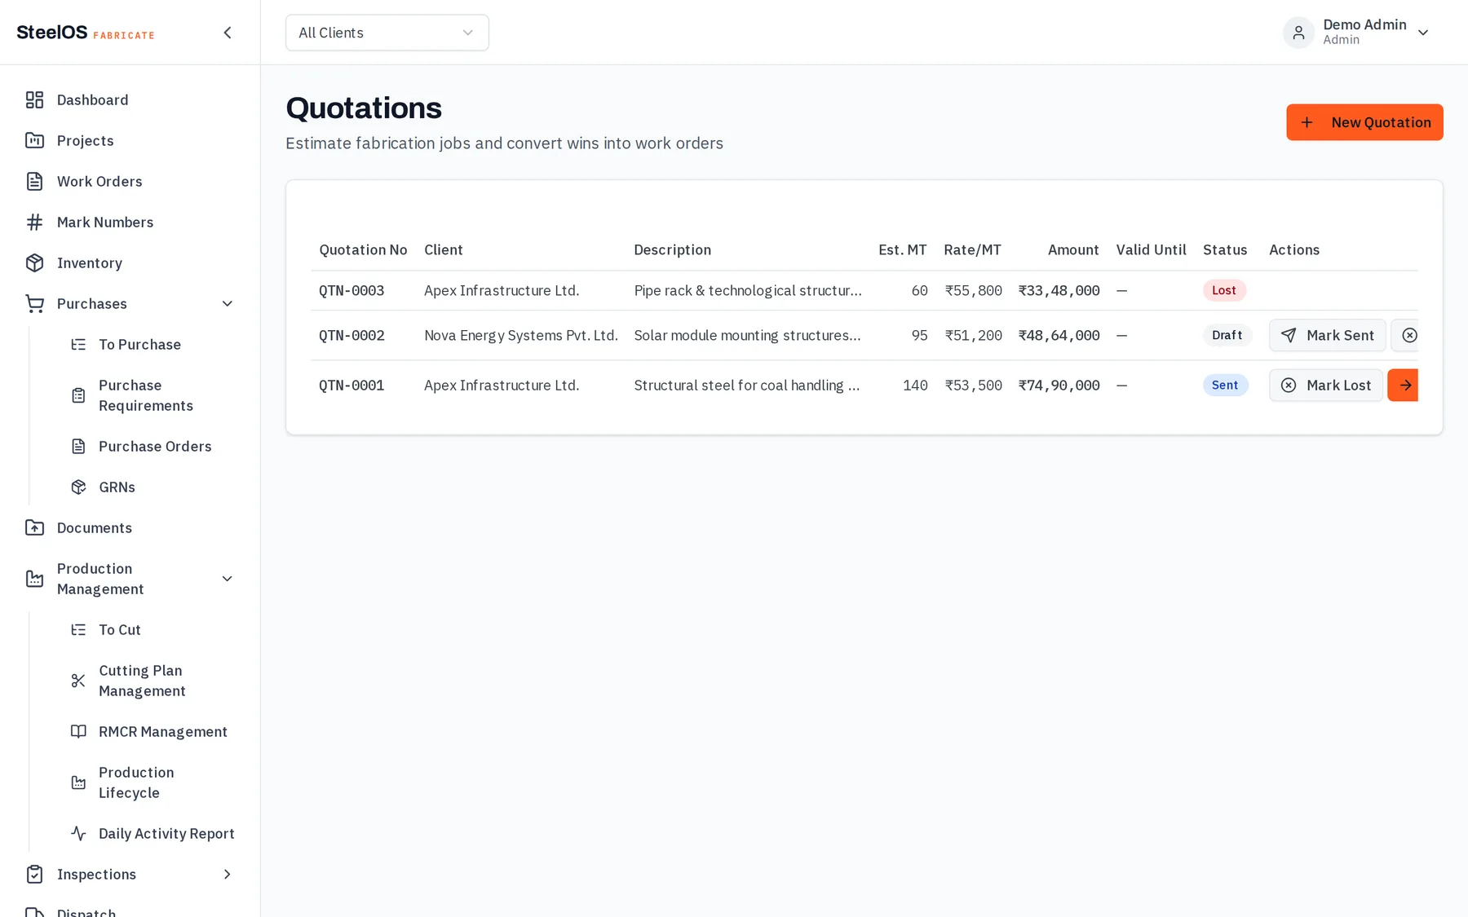Click the Inventory box icon
Viewport: 1468px width, 917px height.
(x=34, y=262)
